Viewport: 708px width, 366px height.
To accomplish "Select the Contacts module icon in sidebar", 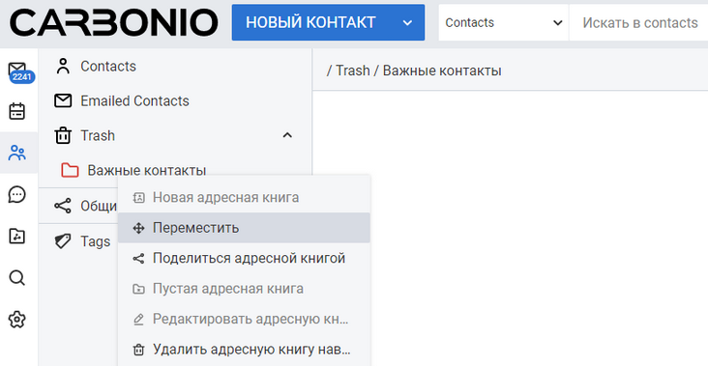I will (17, 153).
